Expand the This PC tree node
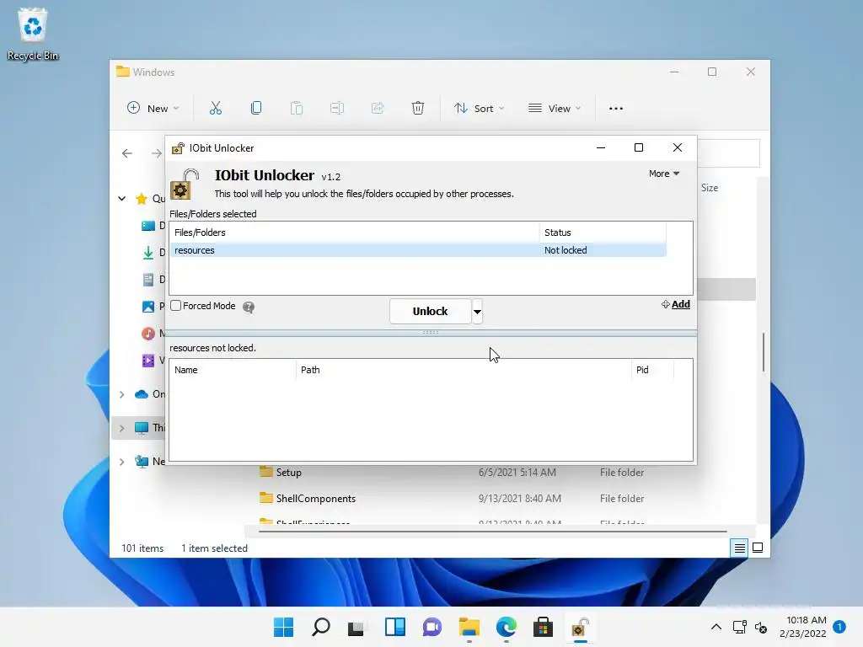 point(122,428)
